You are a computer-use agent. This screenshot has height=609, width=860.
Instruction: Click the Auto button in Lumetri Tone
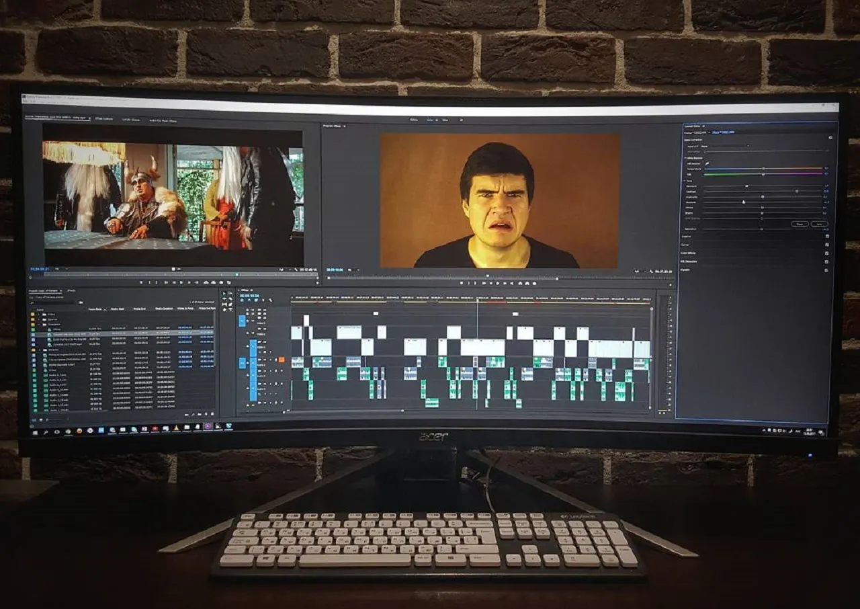[819, 224]
